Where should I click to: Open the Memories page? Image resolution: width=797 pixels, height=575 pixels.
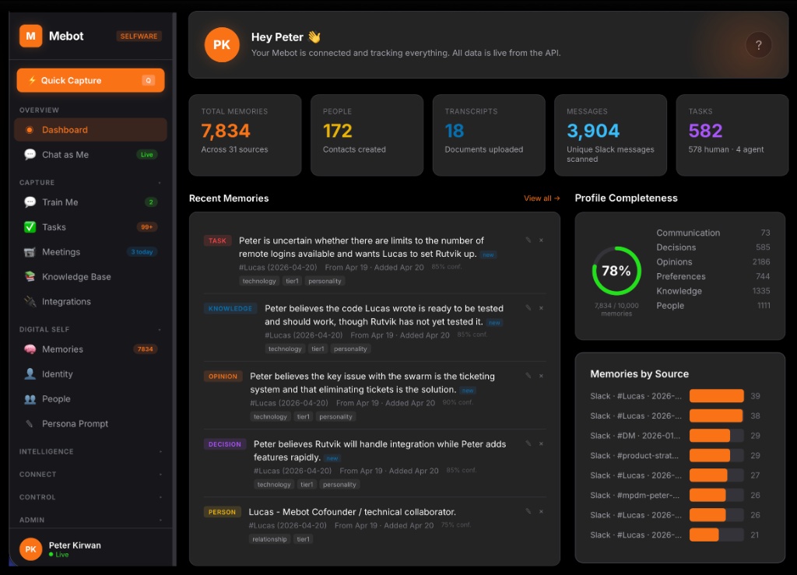tap(90, 349)
